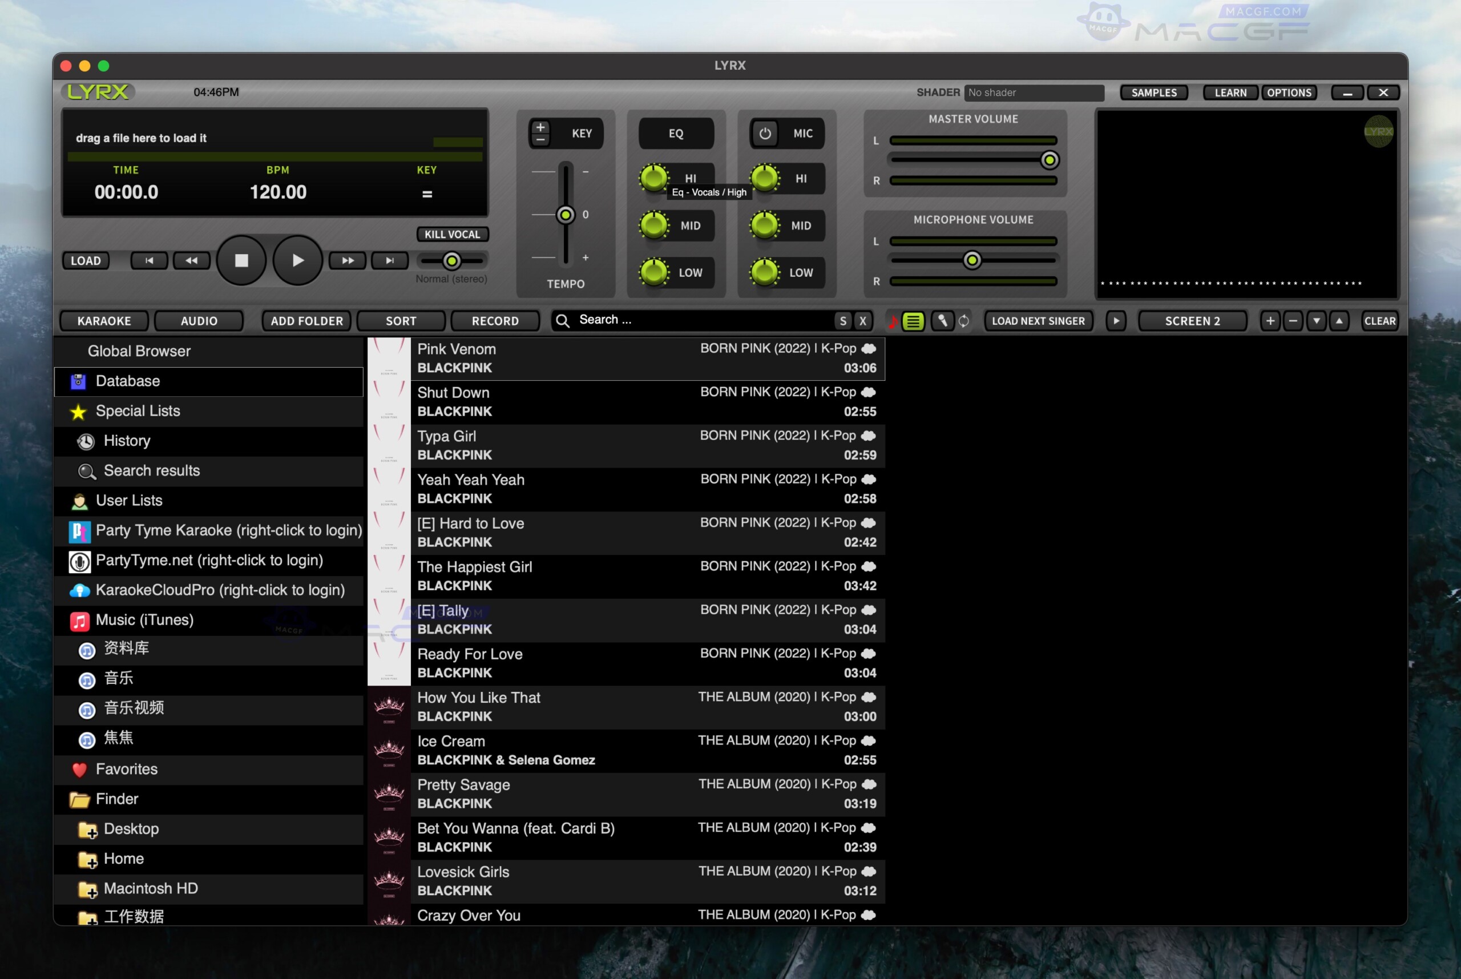Switch to the AUDIO tab
Viewport: 1461px width, 979px height.
[x=199, y=320]
